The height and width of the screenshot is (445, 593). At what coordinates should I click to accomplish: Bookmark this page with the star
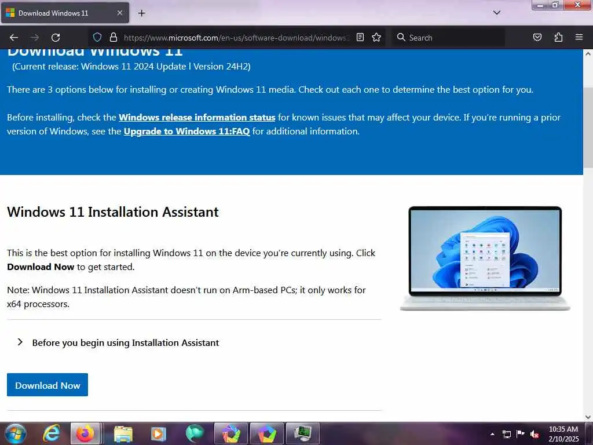[x=376, y=38]
